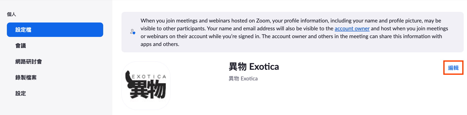Click "profile picture" text in the privacy notice
The width and height of the screenshot is (467, 115).
pos(406,21)
